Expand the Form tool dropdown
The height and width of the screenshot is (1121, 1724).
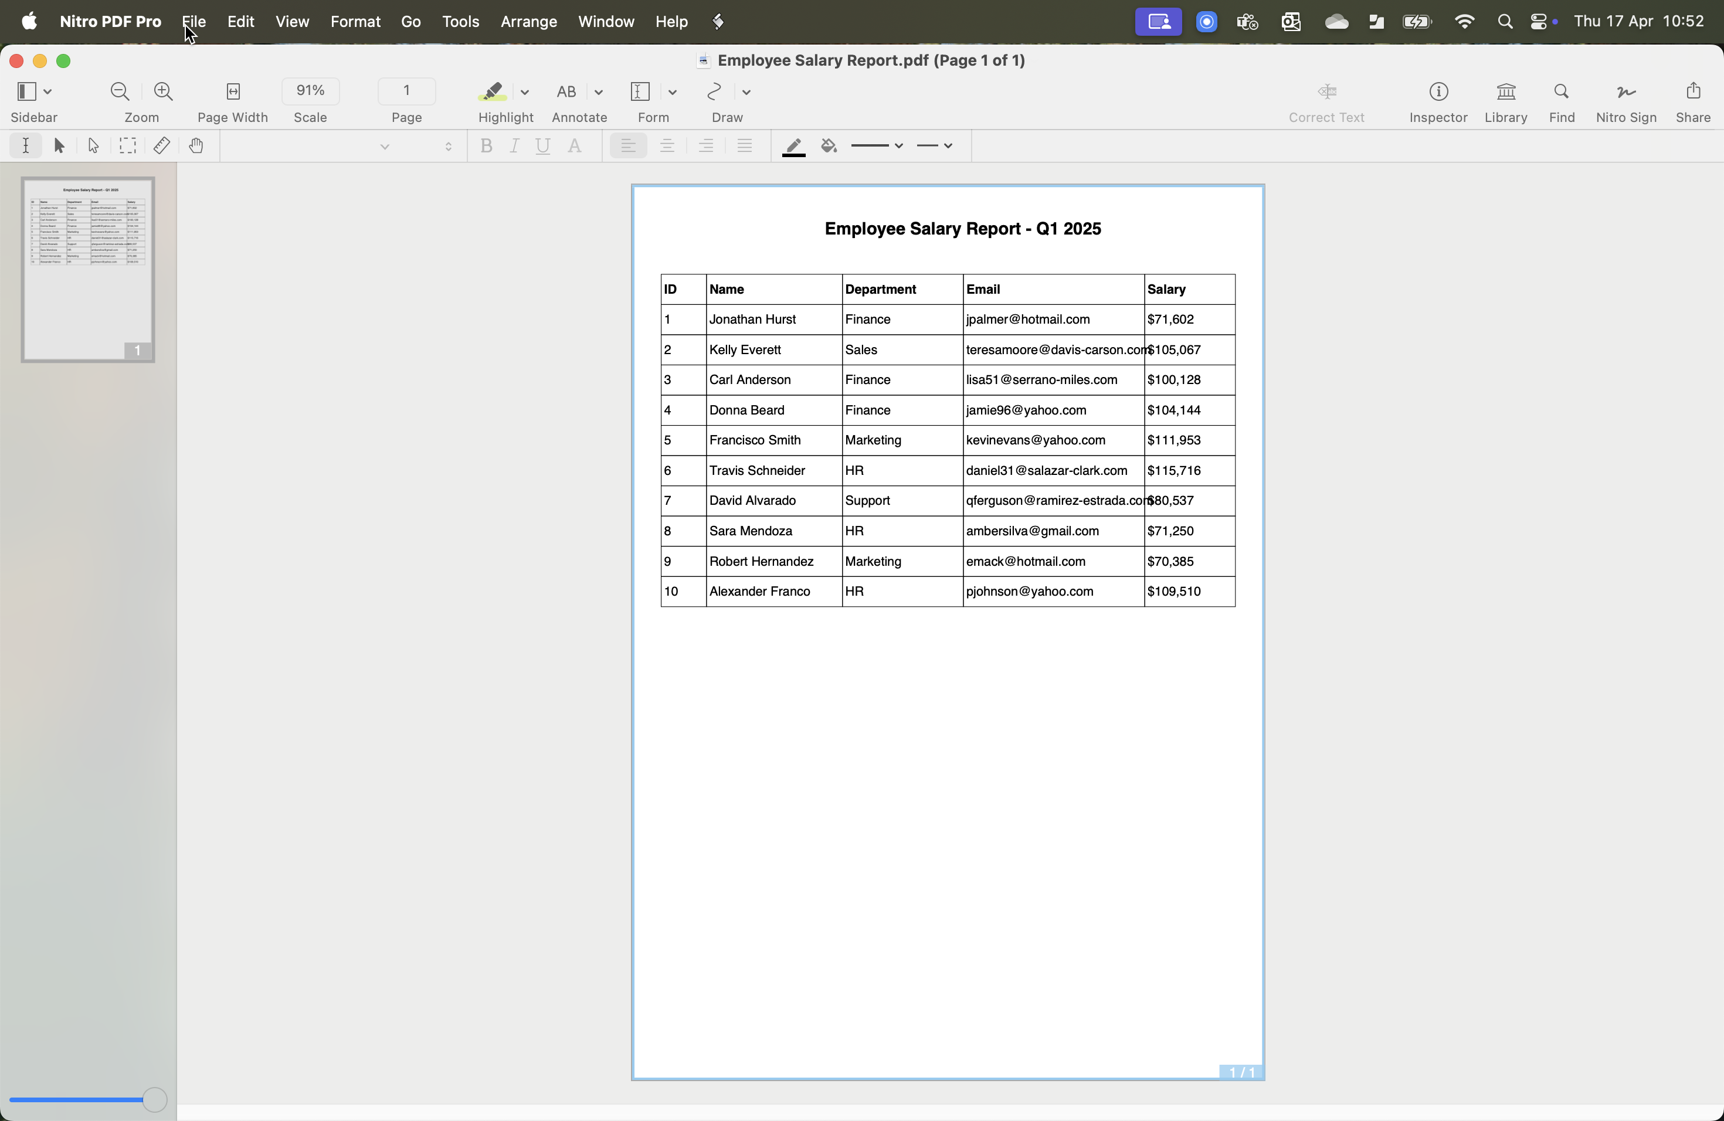[x=672, y=92]
